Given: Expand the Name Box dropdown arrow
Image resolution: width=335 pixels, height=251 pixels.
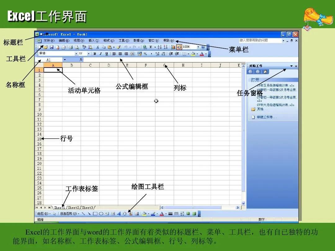Looking at the screenshot, I should click(65, 60).
